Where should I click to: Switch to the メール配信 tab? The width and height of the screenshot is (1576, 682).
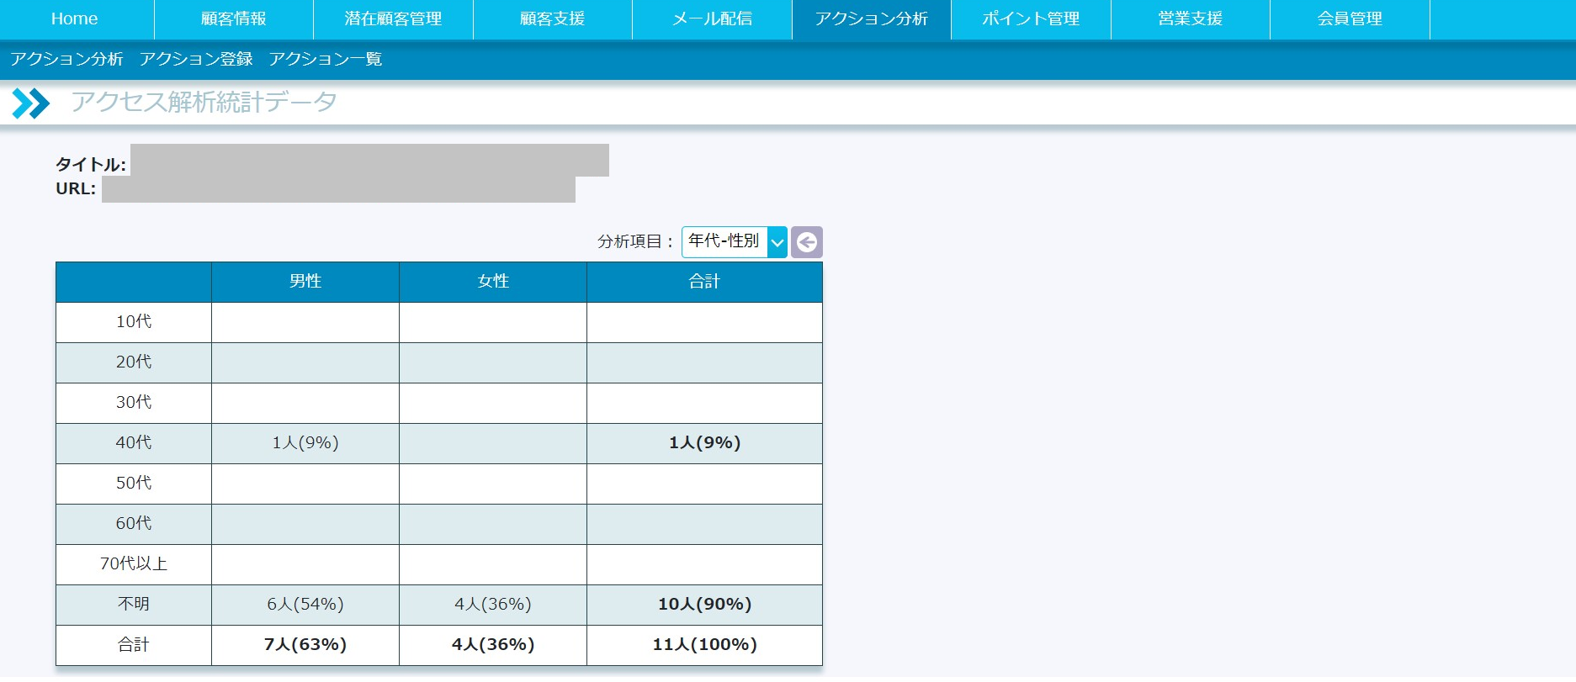pyautogui.click(x=712, y=19)
